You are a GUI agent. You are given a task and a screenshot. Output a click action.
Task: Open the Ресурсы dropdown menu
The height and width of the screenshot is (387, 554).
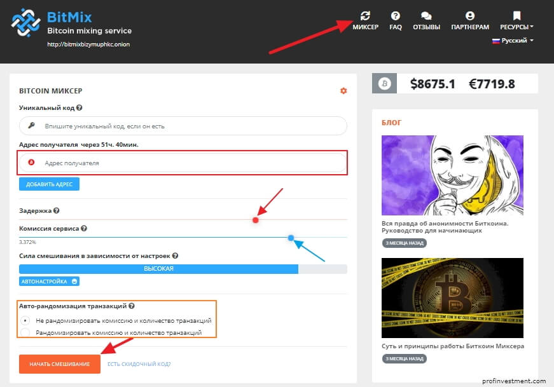(x=516, y=21)
